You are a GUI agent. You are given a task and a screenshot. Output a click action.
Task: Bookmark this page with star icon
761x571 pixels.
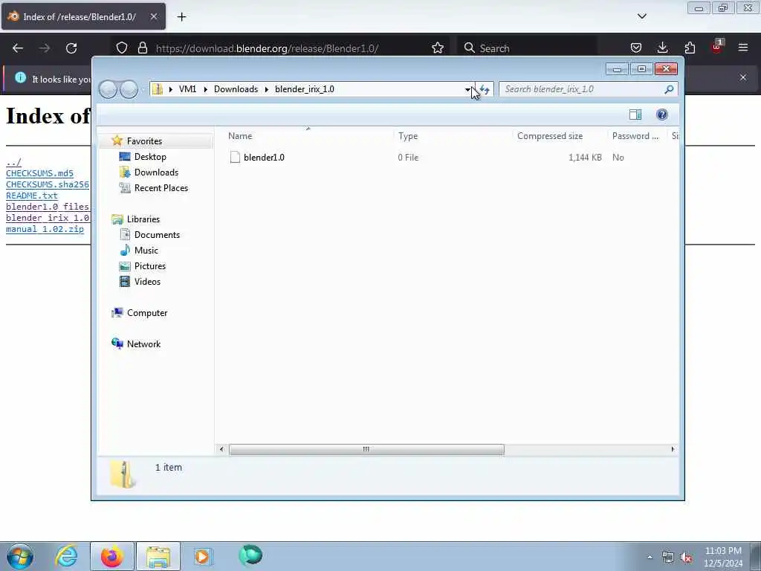437,48
